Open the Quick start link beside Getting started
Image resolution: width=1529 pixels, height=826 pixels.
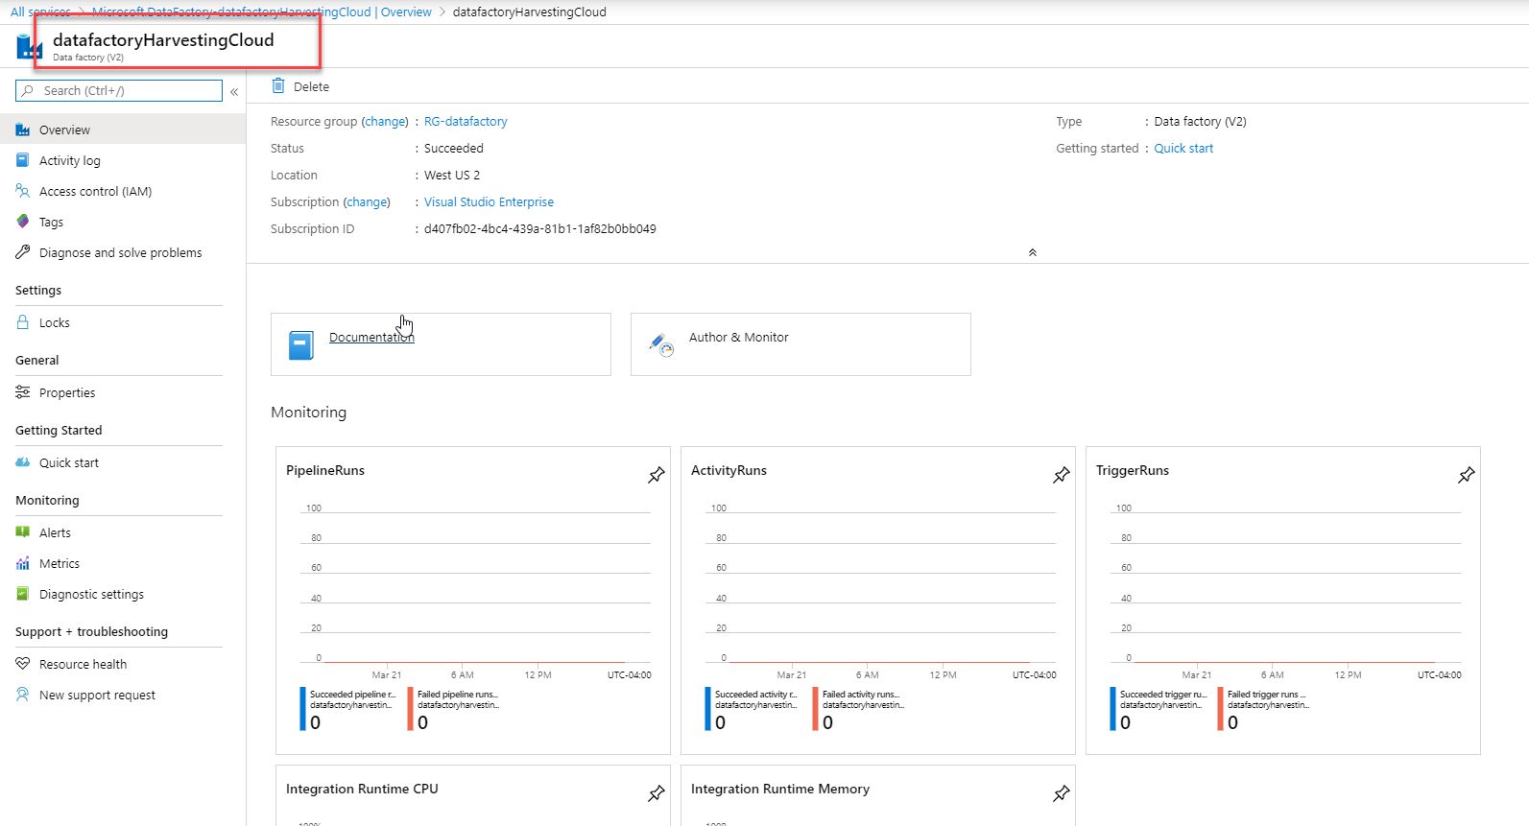tap(1183, 149)
